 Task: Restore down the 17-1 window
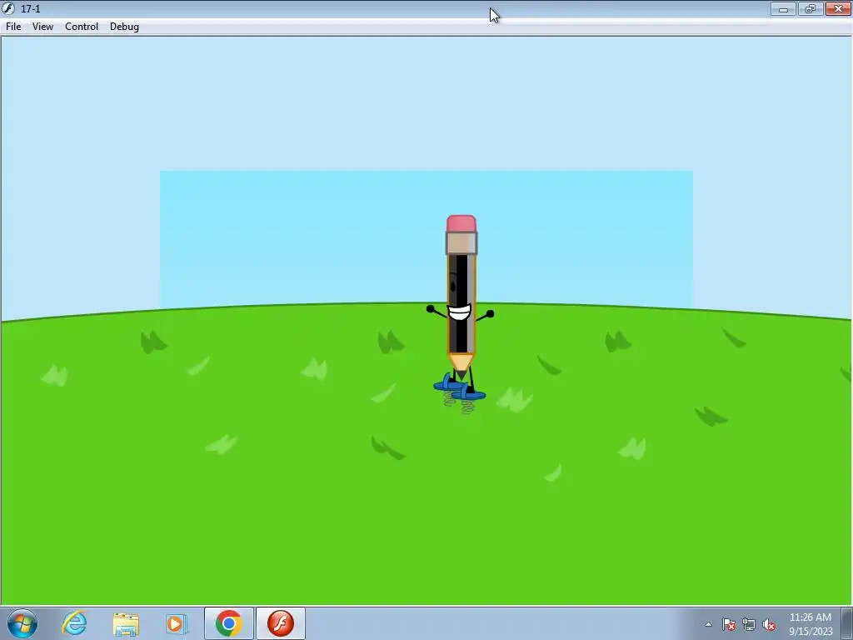810,8
